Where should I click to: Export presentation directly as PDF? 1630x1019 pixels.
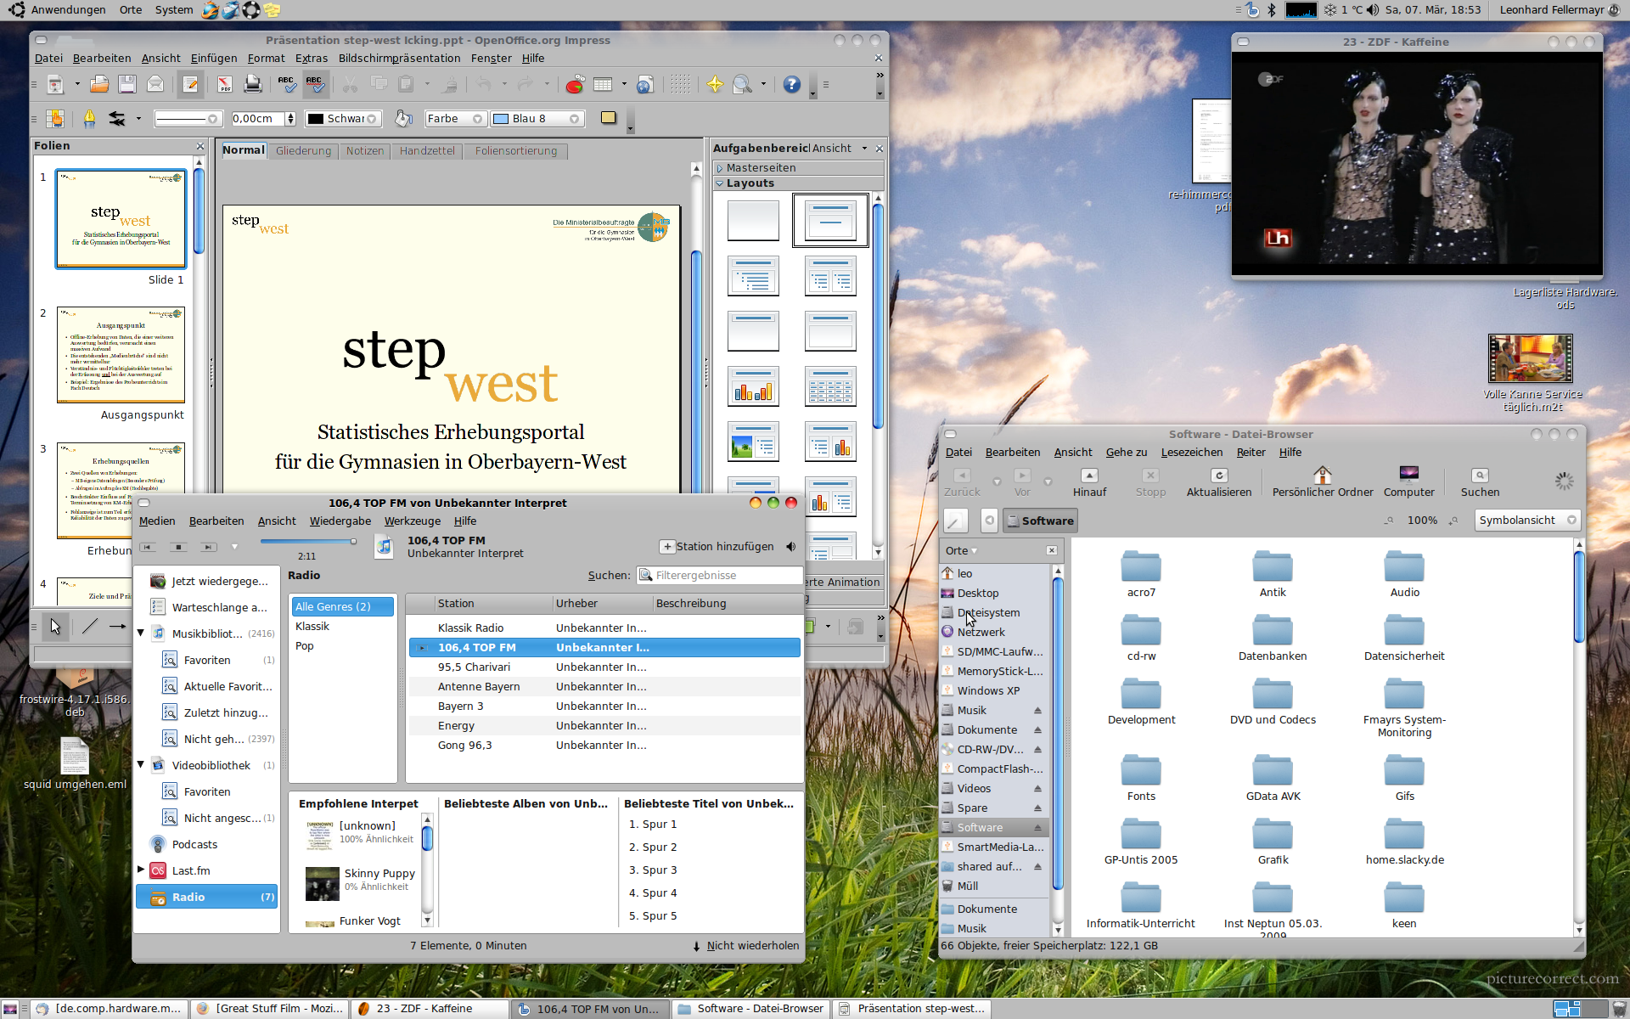click(x=224, y=84)
